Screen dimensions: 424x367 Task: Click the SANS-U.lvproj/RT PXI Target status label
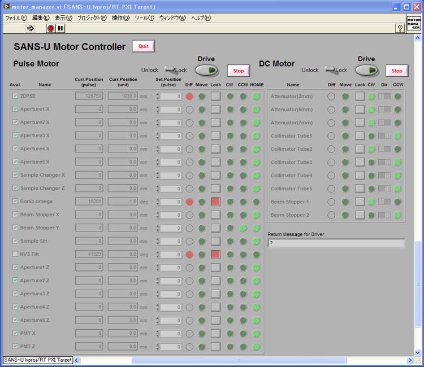click(38, 360)
